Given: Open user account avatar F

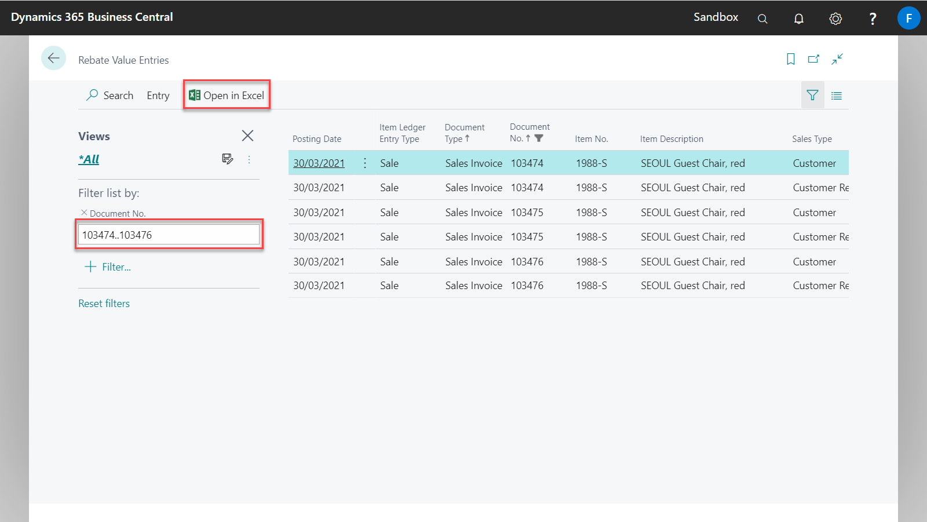Looking at the screenshot, I should pos(908,18).
